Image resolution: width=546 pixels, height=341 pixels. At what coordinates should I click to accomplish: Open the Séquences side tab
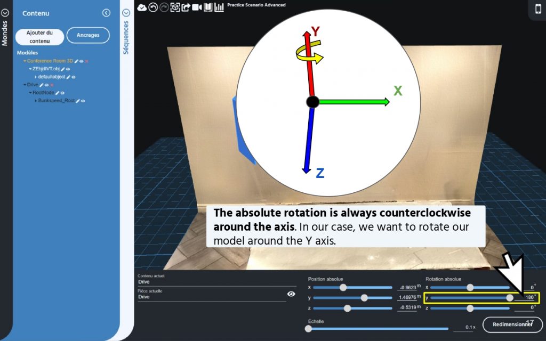click(126, 38)
